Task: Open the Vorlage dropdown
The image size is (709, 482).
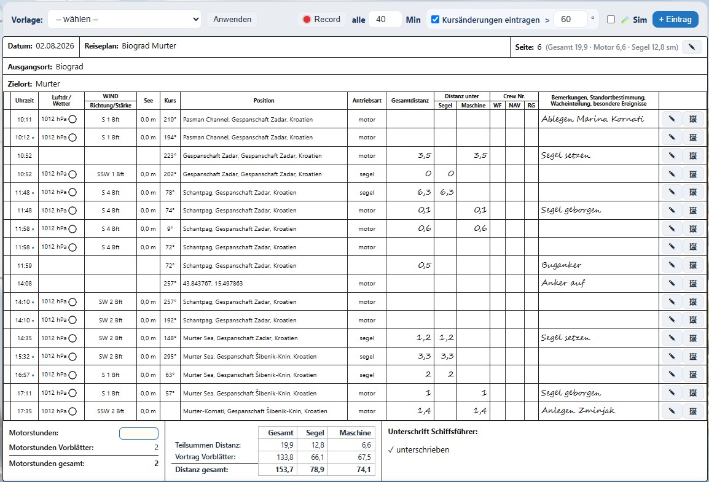Action: click(x=124, y=19)
